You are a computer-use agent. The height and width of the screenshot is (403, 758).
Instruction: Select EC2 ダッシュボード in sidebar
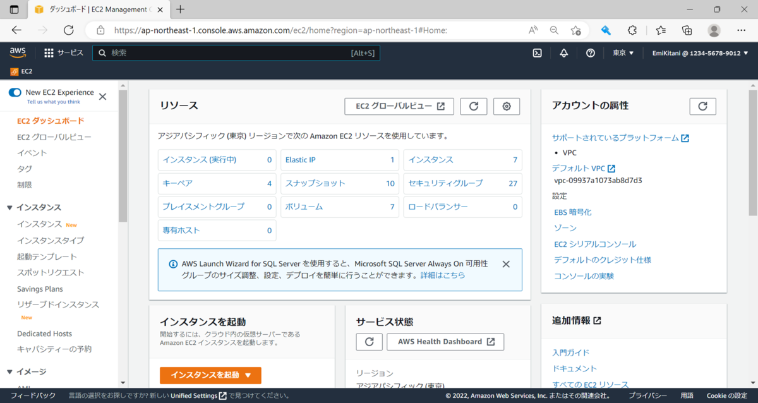[x=51, y=121]
